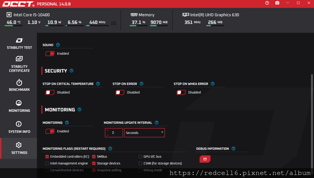
Task: Check Intel management engine
Action: (47, 163)
